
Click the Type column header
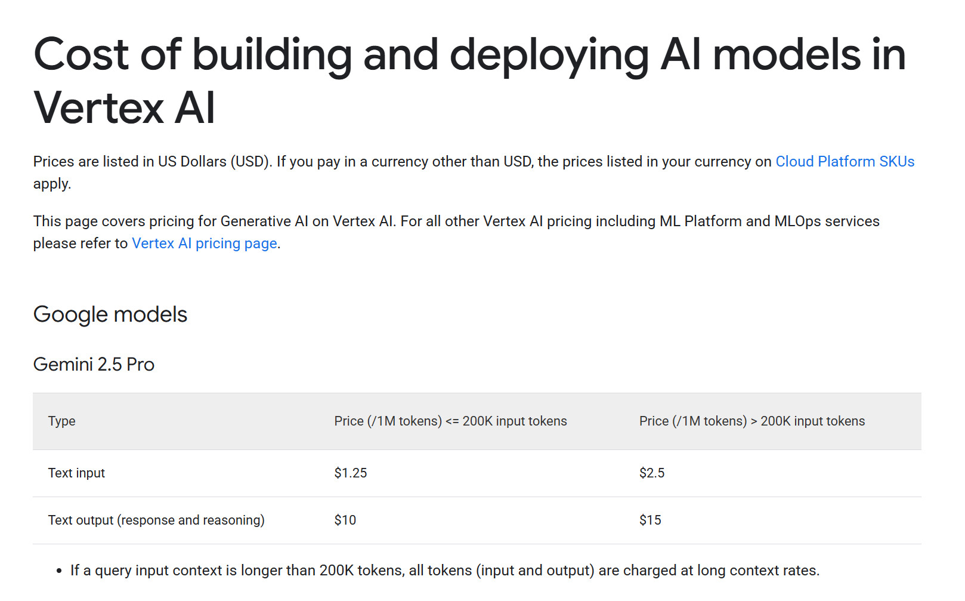click(x=61, y=421)
